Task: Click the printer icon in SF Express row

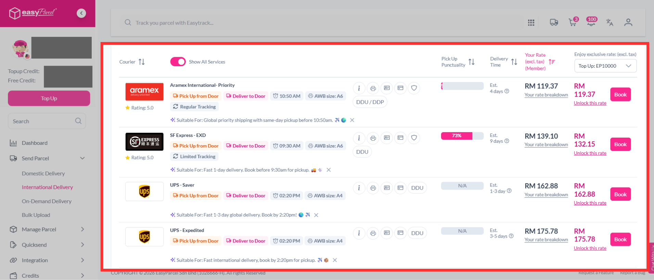Action: point(373,138)
